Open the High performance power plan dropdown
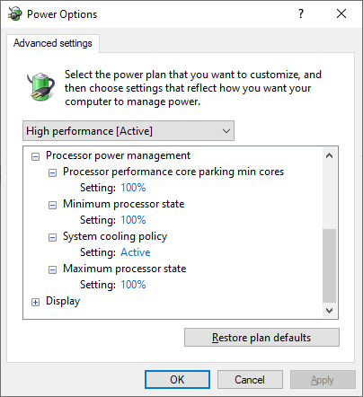This screenshot has width=363, height=397. coord(128,131)
